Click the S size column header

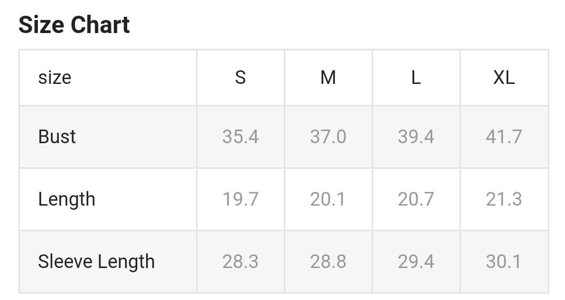[240, 78]
